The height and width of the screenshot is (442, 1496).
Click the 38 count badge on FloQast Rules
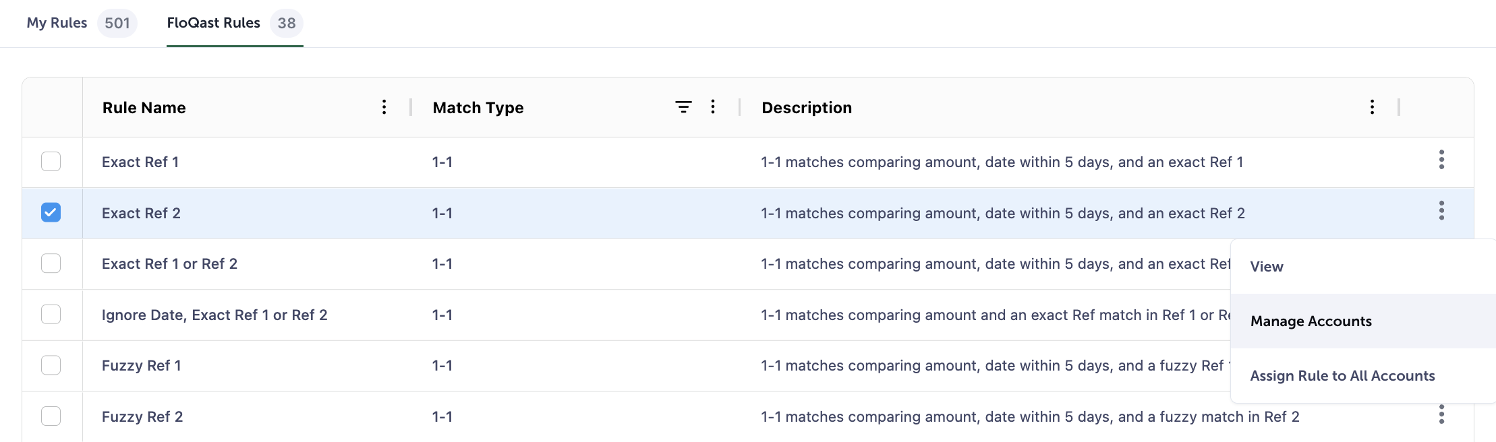287,23
